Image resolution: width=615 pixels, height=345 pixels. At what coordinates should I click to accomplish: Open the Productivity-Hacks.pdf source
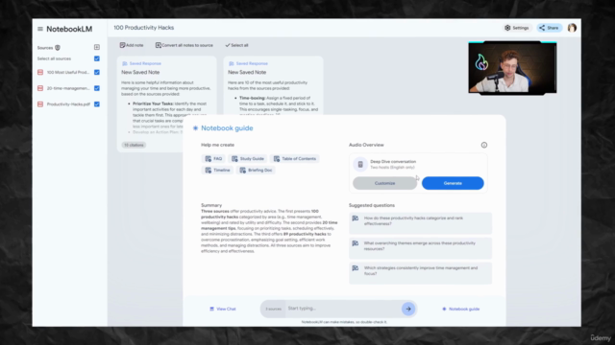(x=68, y=104)
